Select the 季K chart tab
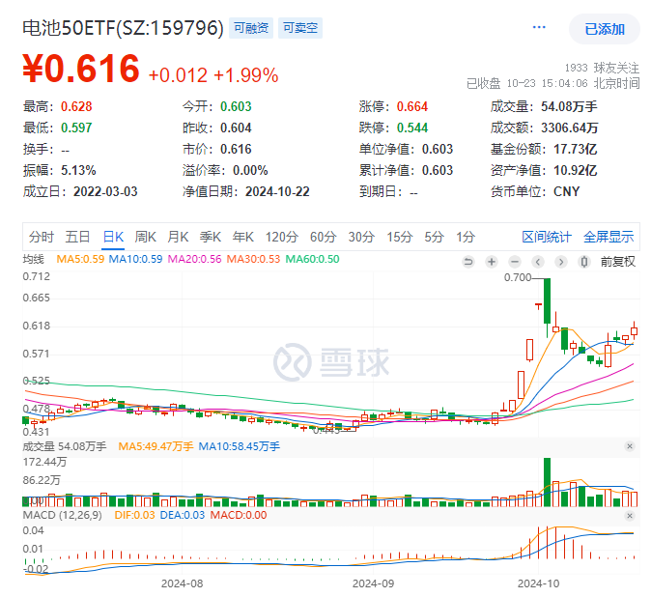The image size is (651, 597). [211, 237]
